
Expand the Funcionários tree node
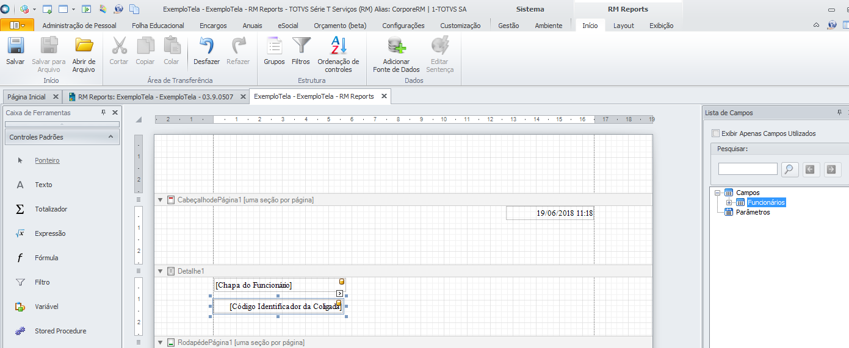pos(729,202)
